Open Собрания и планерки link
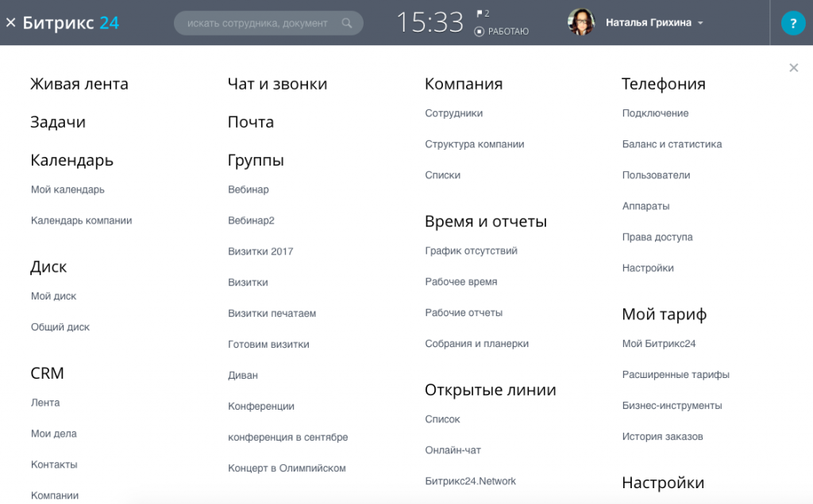The width and height of the screenshot is (813, 504). click(476, 344)
